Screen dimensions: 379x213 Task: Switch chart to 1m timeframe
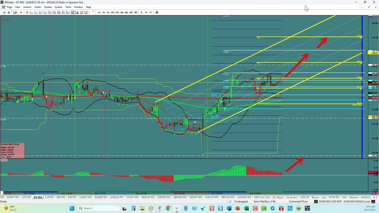tap(99, 12)
